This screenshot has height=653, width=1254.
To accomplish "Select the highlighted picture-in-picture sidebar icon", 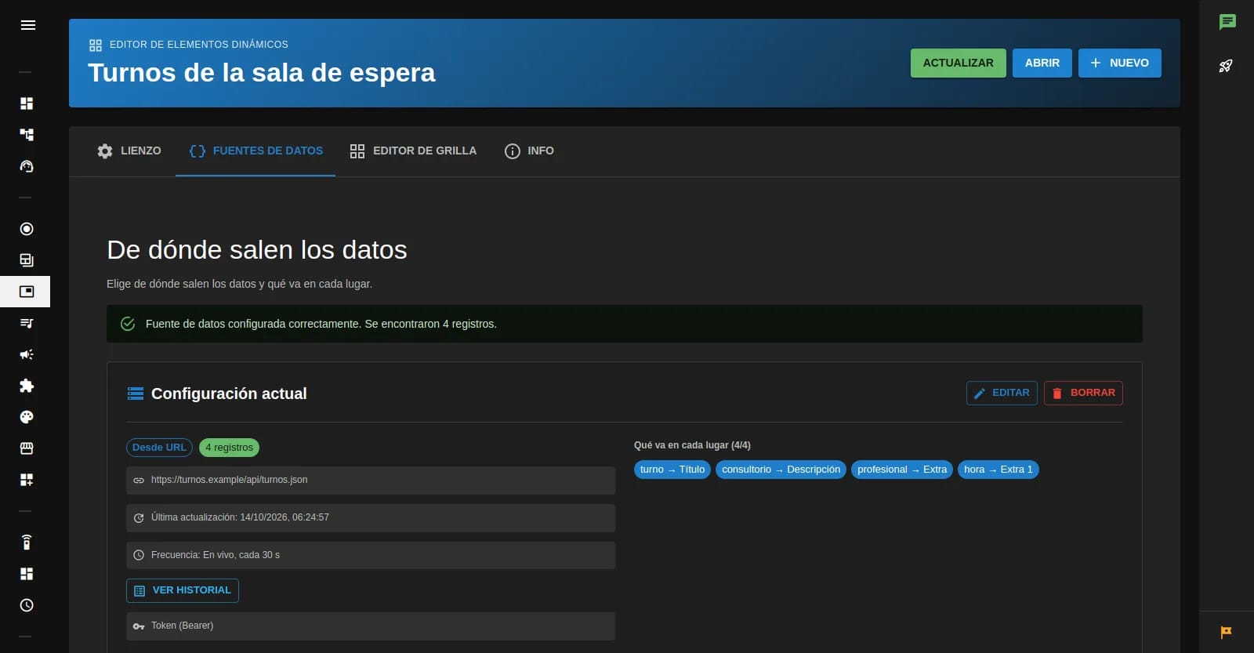I will 25,292.
